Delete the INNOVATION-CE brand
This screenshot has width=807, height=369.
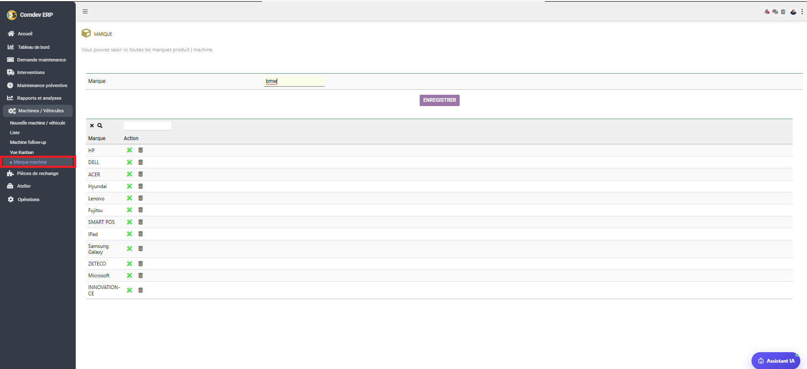(x=140, y=290)
